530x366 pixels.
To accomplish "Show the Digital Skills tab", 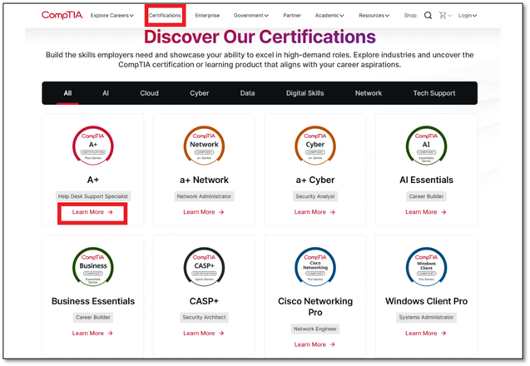I will (305, 93).
